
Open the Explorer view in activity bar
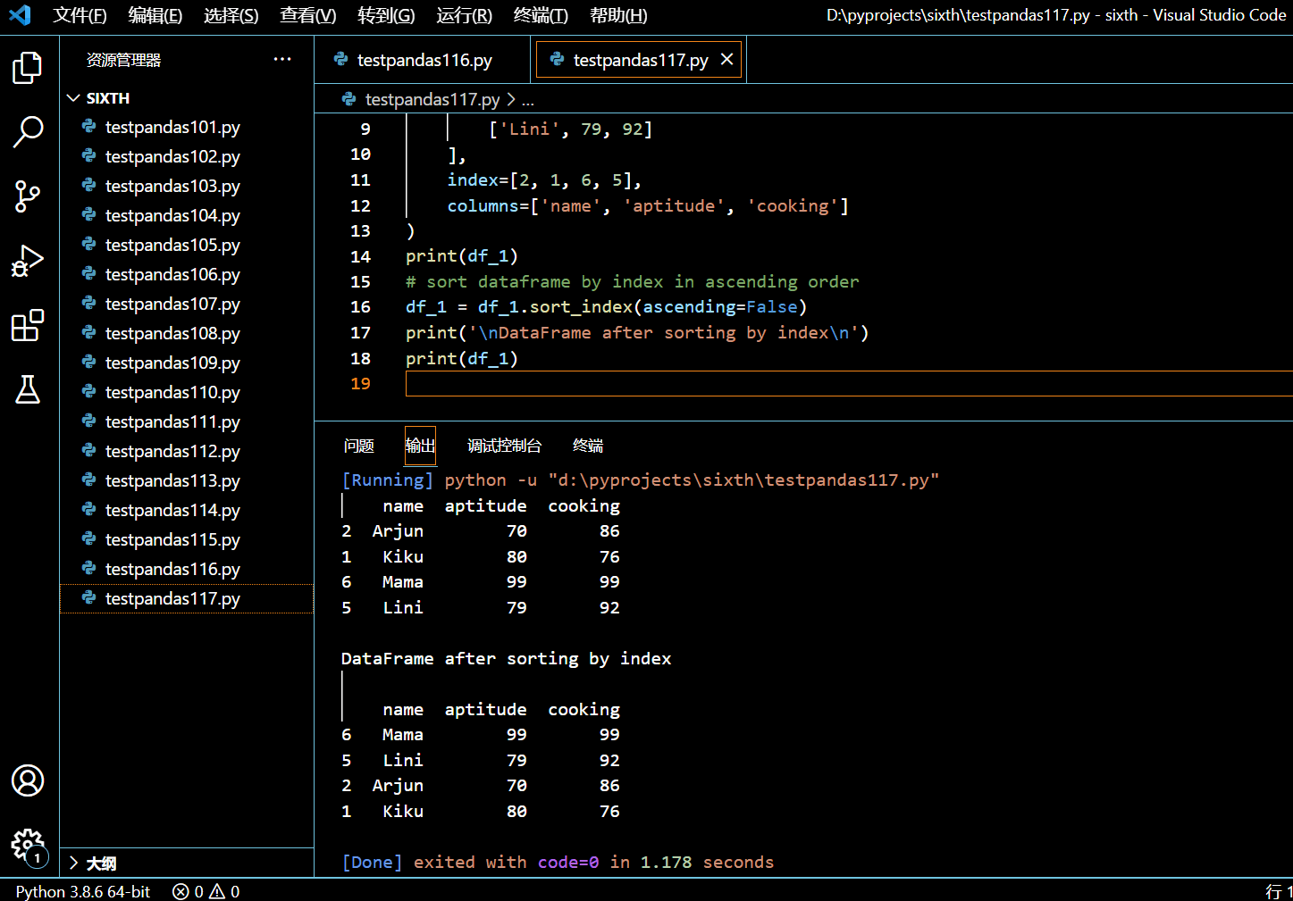tap(28, 68)
